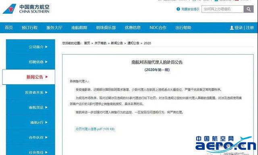258x155 pixels.
Task: Click the search magnifier button
Action: point(248,9)
